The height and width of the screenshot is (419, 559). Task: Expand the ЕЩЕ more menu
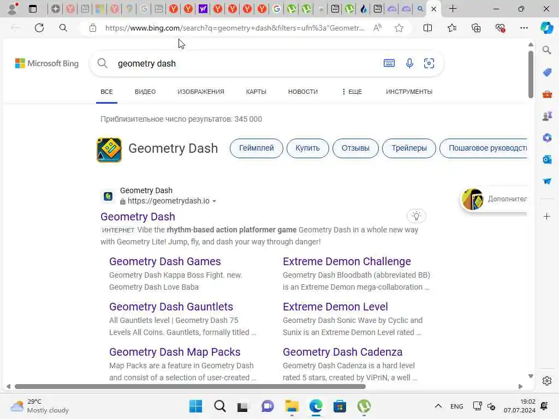point(352,92)
